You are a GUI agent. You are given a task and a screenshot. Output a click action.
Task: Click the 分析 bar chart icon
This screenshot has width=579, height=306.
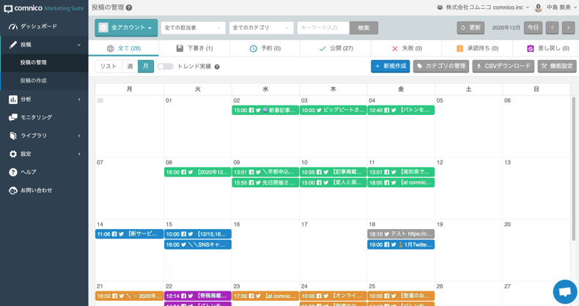pos(13,100)
